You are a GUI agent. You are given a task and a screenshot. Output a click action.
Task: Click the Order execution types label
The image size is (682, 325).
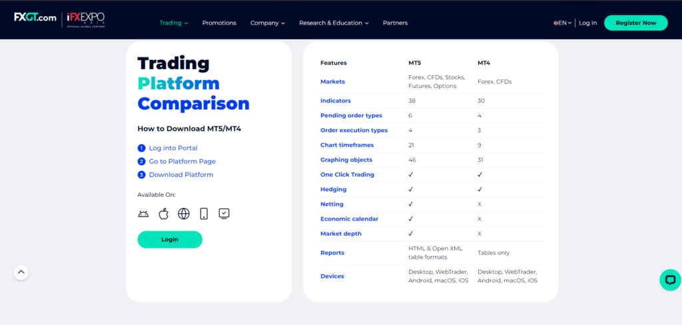354,131
